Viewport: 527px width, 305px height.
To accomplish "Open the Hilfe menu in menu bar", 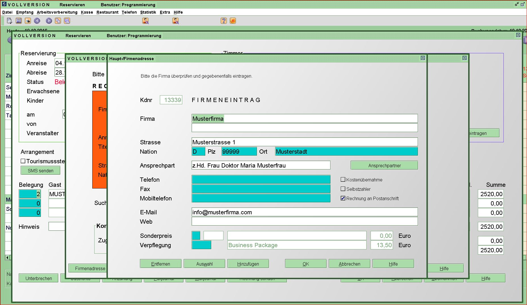I will click(x=178, y=12).
